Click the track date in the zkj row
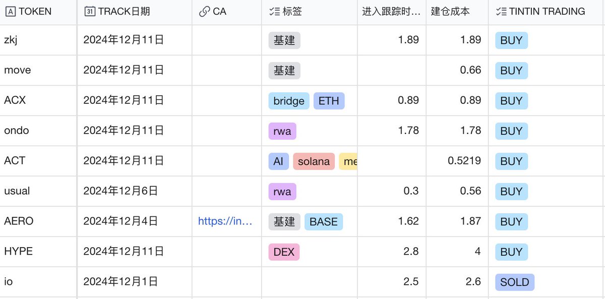Image resolution: width=605 pixels, height=299 pixels. (124, 40)
